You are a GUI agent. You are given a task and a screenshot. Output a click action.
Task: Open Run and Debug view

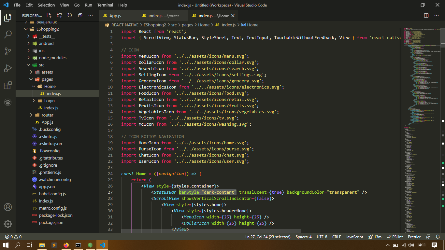click(8, 68)
